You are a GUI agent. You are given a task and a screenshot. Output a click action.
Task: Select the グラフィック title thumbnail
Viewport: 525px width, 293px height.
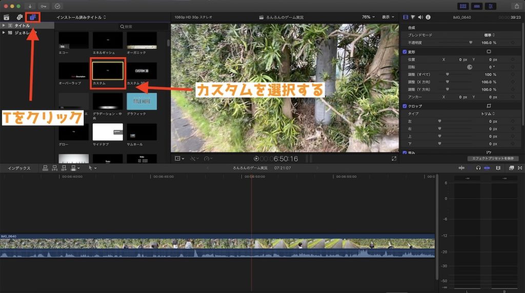coord(142,101)
